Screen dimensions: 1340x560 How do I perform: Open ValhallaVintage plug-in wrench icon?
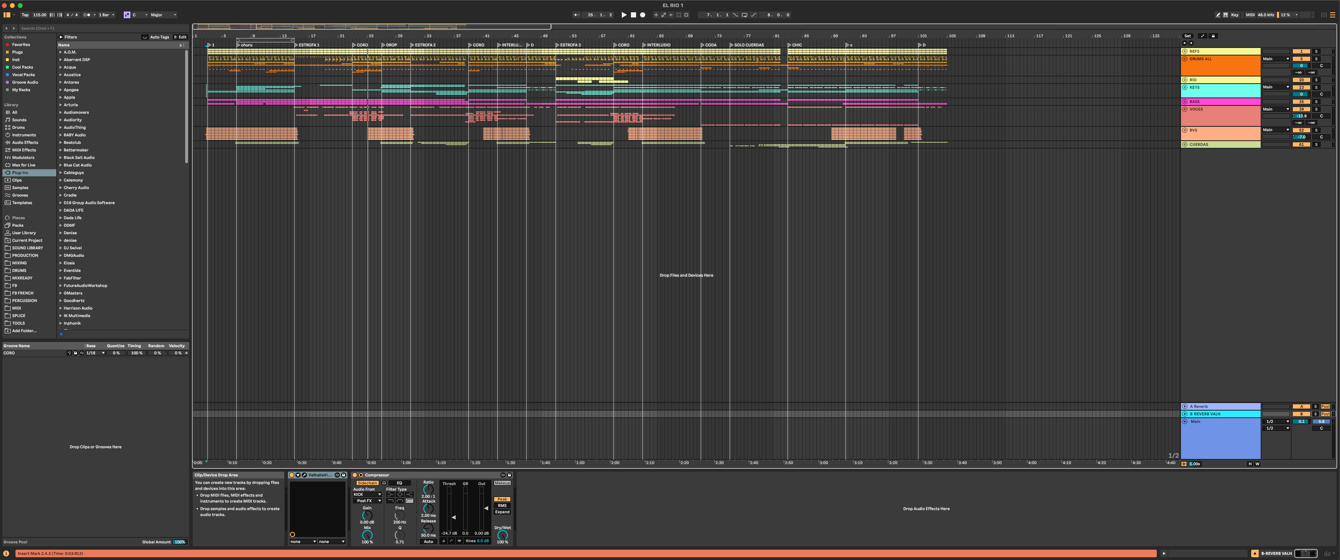(x=304, y=475)
